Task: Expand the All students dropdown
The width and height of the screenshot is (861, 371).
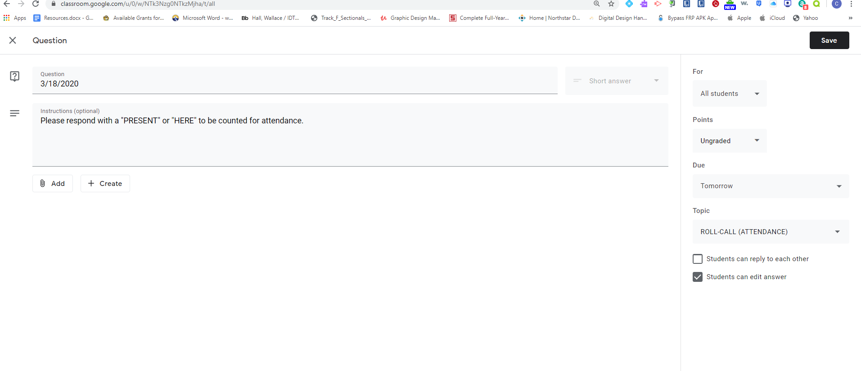Action: pyautogui.click(x=729, y=94)
